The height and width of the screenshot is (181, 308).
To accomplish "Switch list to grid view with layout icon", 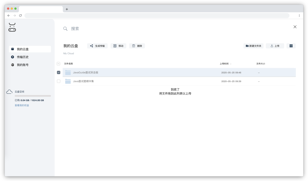I will pyautogui.click(x=291, y=46).
